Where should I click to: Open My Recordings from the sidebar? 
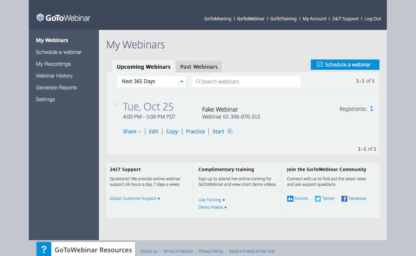[53, 64]
